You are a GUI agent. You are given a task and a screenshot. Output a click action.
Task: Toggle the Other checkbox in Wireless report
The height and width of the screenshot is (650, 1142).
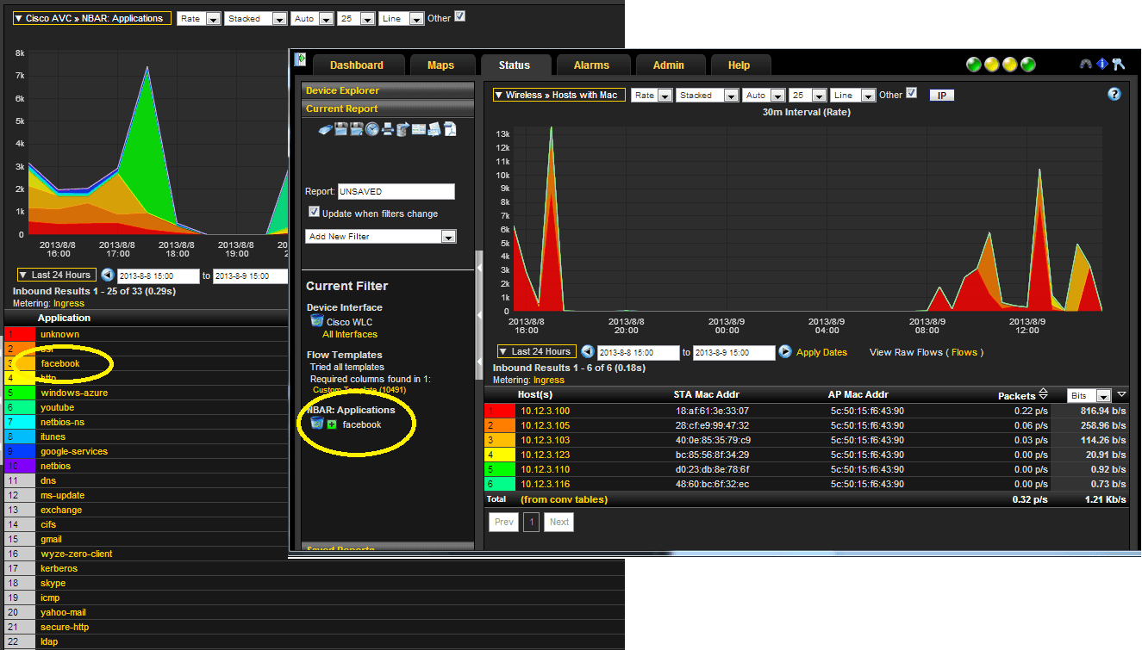pos(912,93)
